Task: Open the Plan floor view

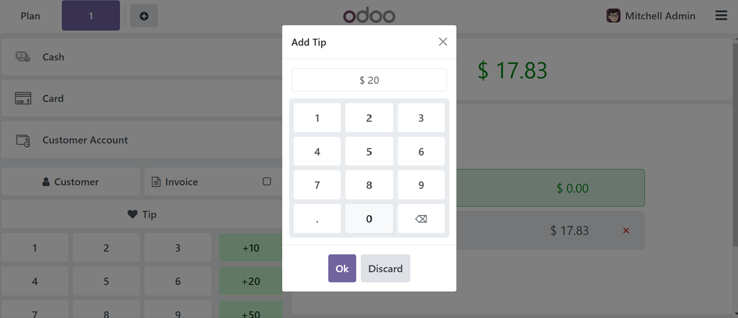Action: (x=30, y=16)
